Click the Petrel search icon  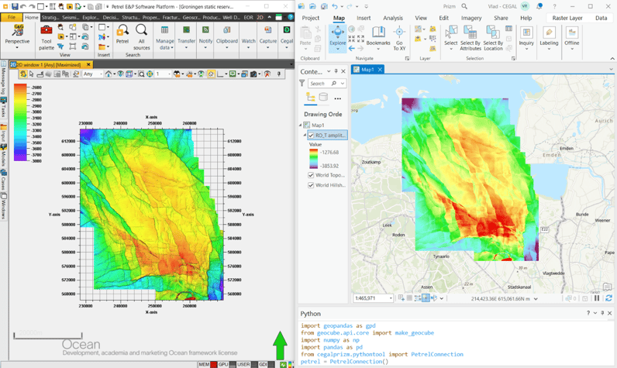tap(122, 34)
